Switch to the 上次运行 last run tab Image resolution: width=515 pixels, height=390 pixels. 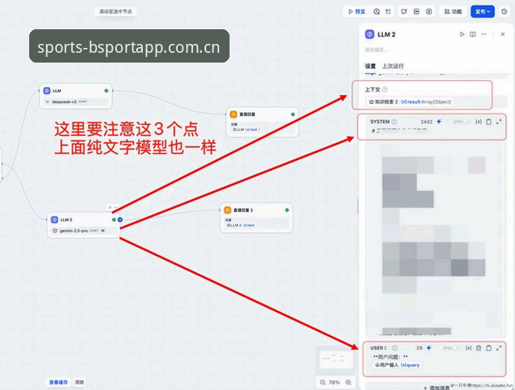pos(393,66)
